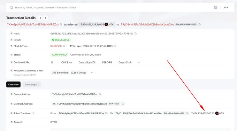Click the HTX token icon in header
The width and height of the screenshot is (237, 131).
[x=106, y=24]
